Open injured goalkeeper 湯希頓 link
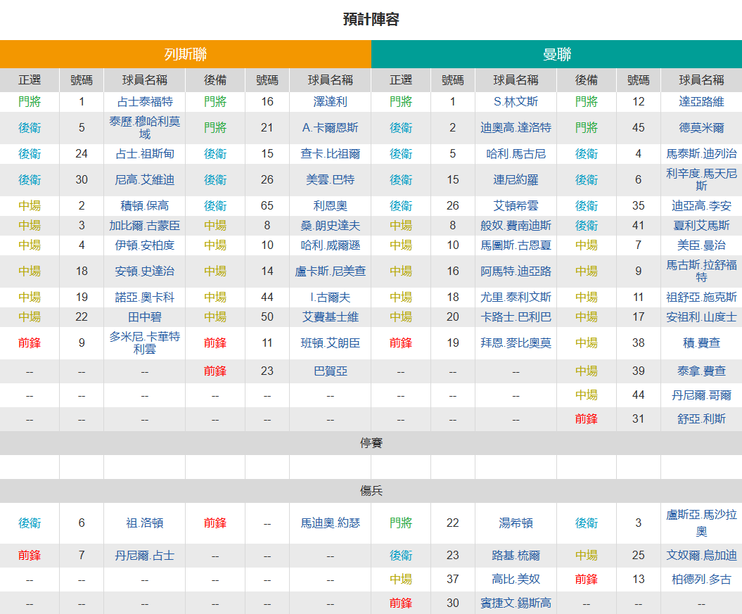The width and height of the screenshot is (742, 614). coord(516,523)
